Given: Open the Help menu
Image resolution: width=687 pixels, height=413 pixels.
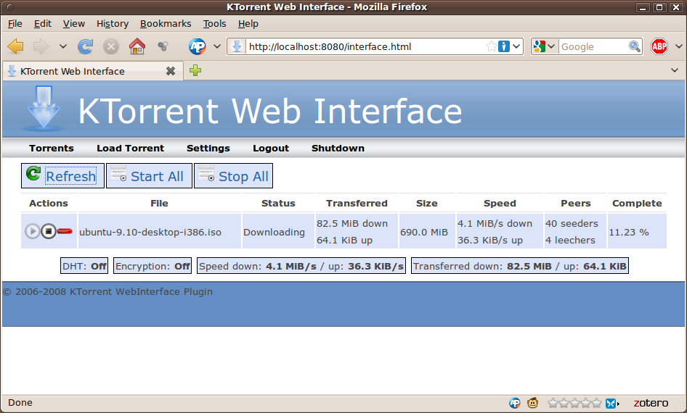Looking at the screenshot, I should [248, 24].
